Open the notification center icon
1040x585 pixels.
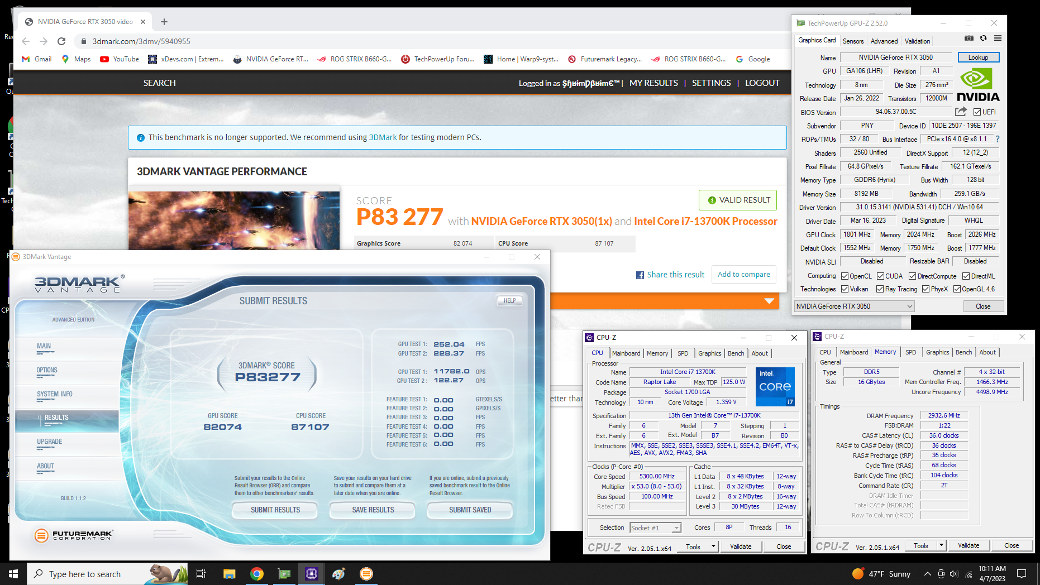tap(1022, 574)
